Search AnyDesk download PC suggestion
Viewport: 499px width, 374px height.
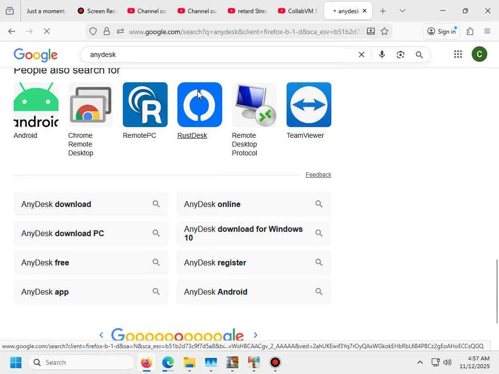91,233
